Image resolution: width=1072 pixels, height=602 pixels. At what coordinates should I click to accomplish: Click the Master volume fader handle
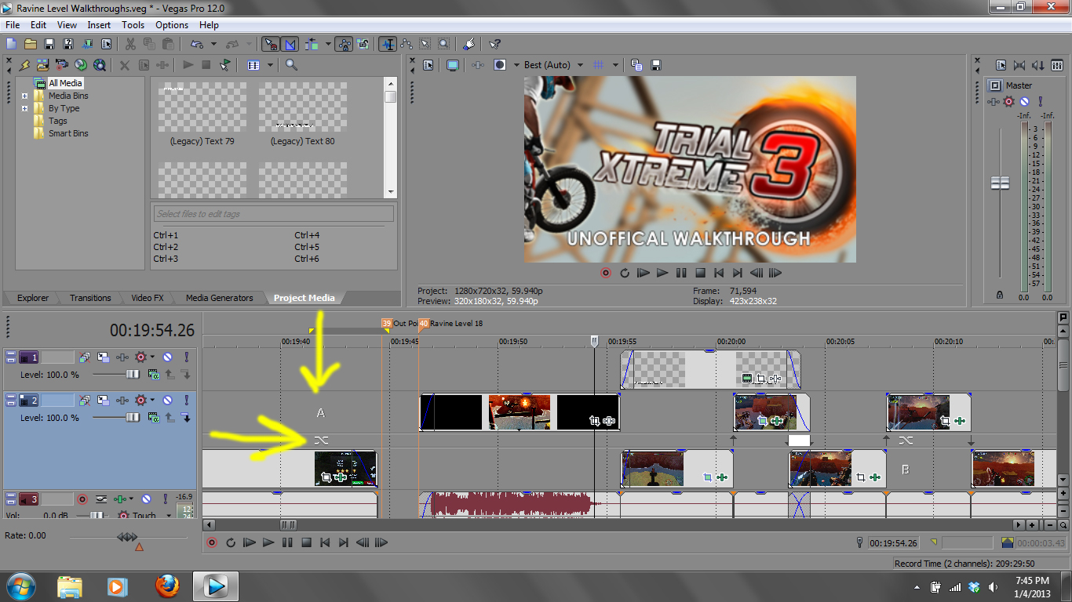1000,183
